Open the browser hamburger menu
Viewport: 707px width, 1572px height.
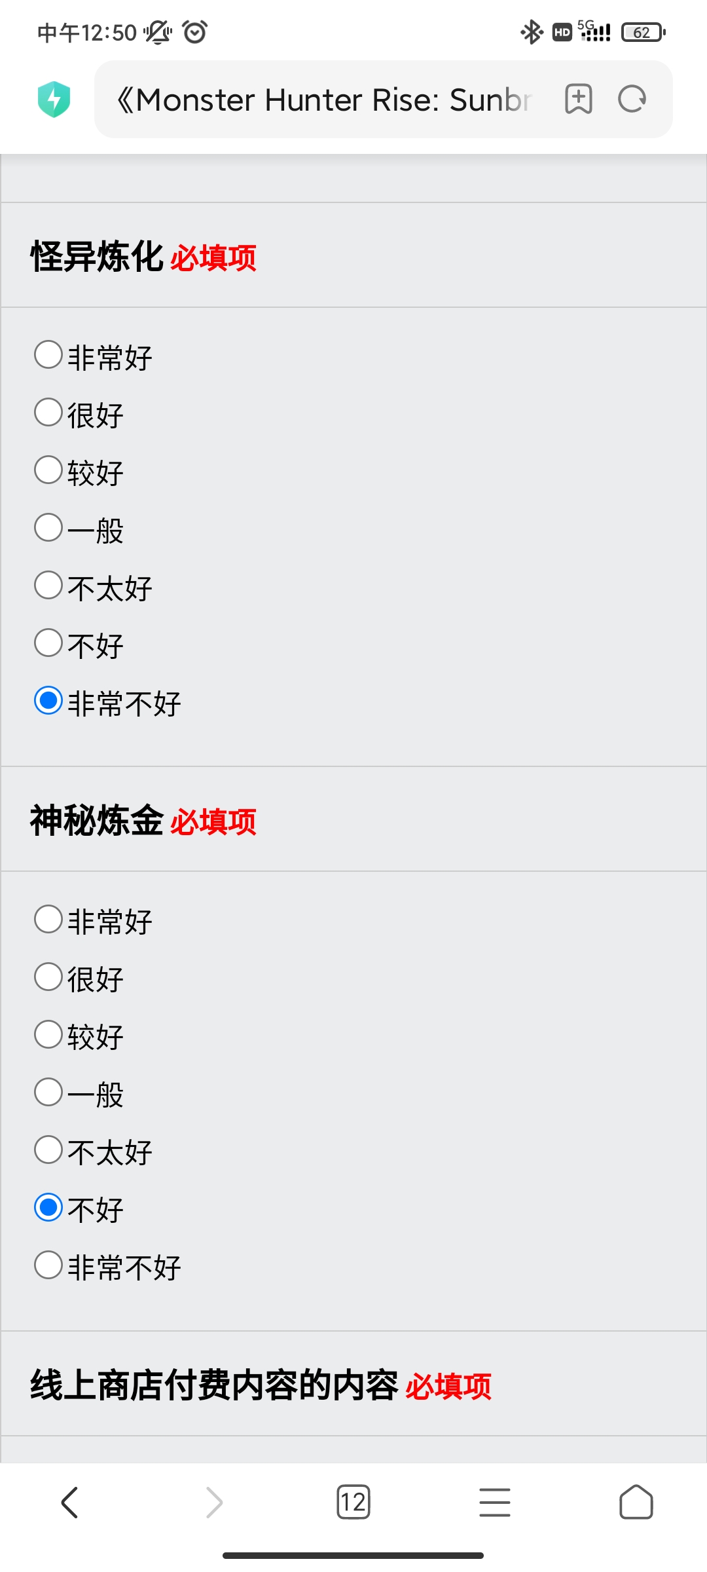point(495,1502)
